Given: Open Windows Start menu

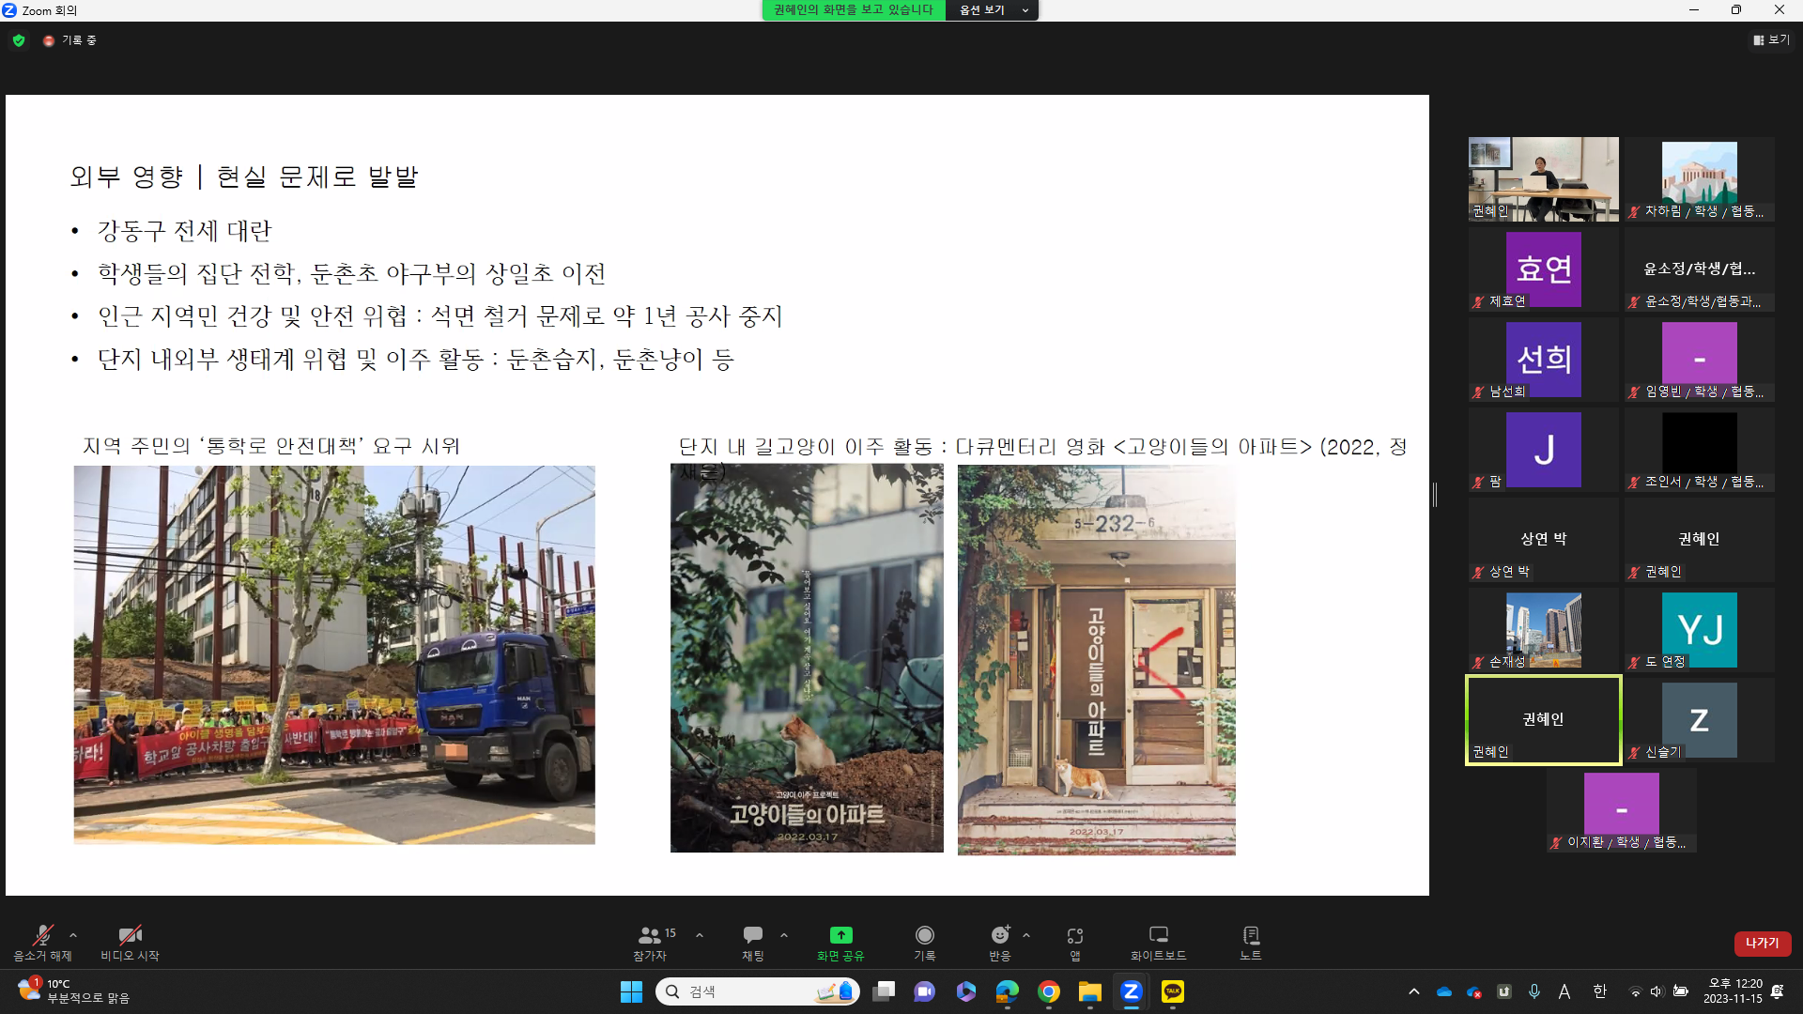Looking at the screenshot, I should [631, 991].
